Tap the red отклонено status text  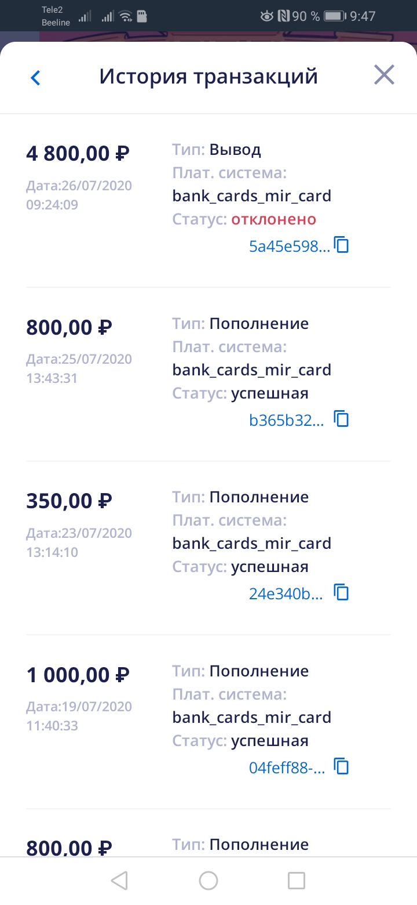[x=273, y=219]
